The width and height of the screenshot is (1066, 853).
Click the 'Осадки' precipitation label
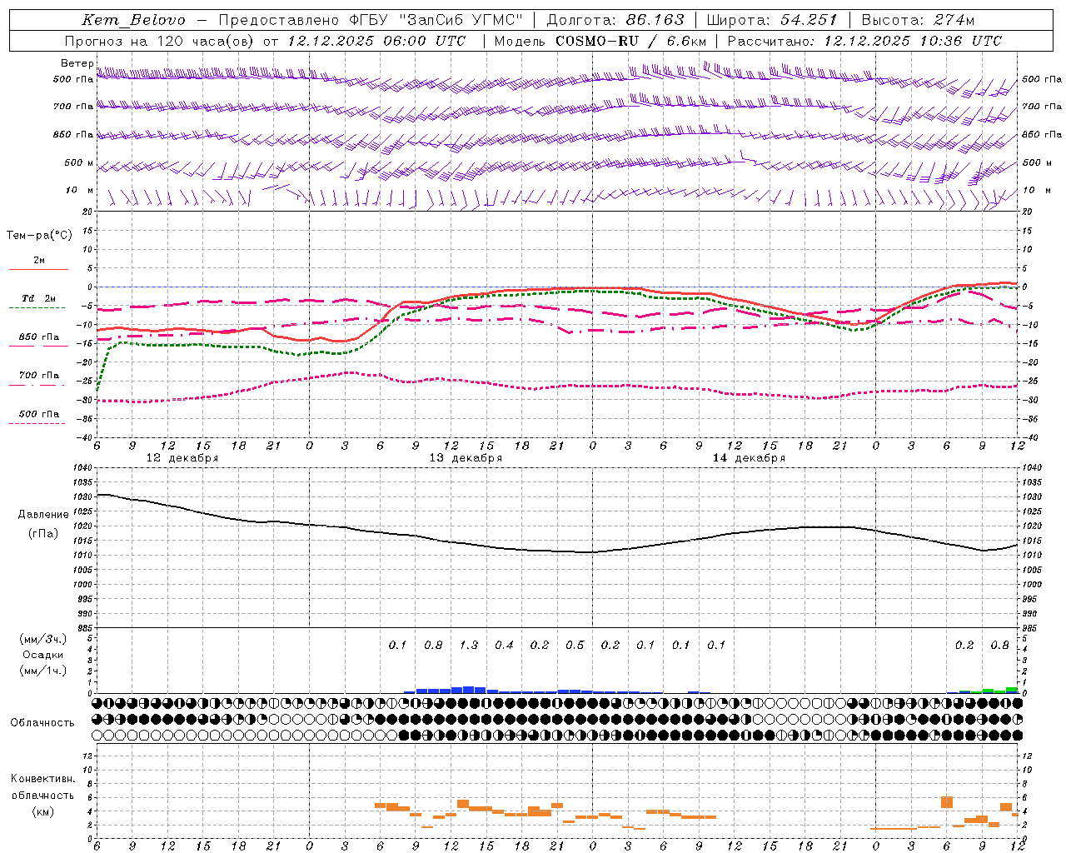43,655
